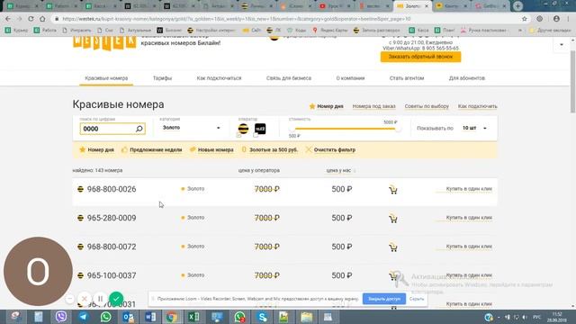Viewport: 576px width, 324px height.
Task: Click the left handle of price slider
Action: point(292,129)
